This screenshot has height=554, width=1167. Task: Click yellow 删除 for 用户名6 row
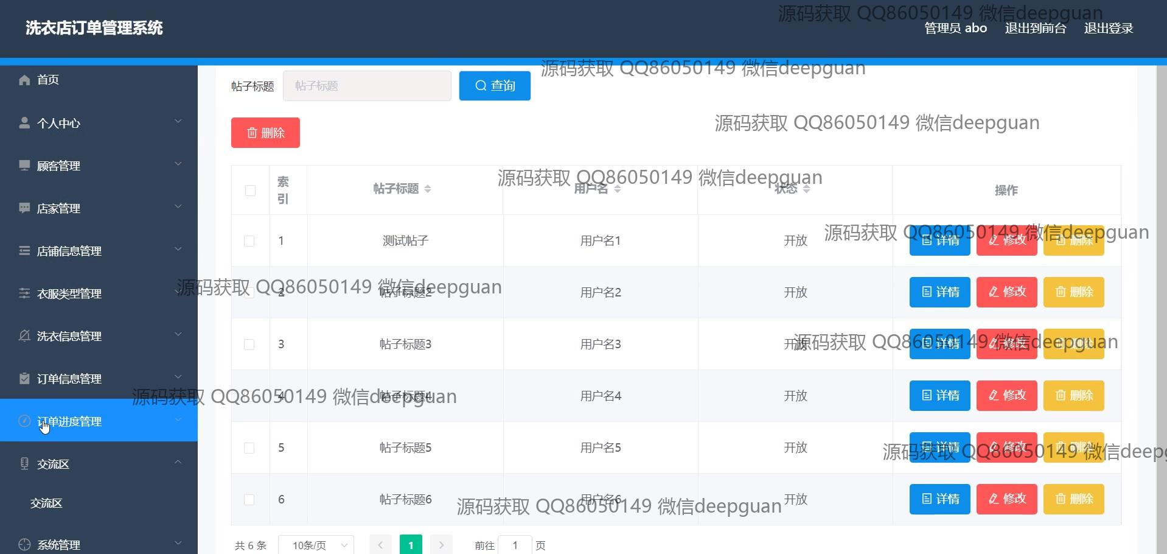(1073, 499)
